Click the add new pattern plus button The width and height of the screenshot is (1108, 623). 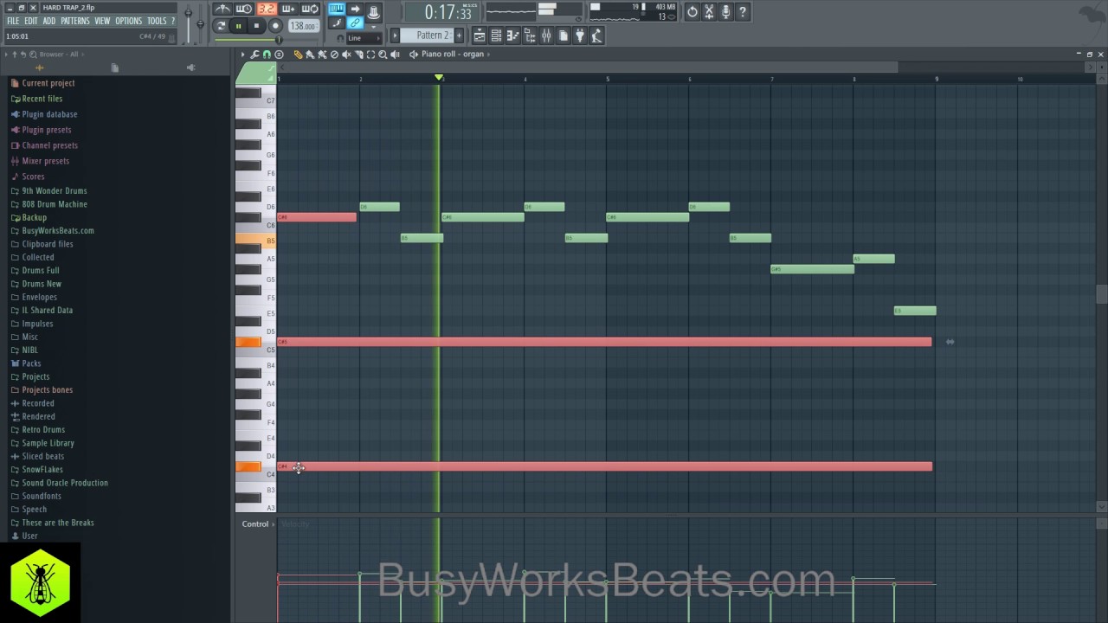click(459, 35)
